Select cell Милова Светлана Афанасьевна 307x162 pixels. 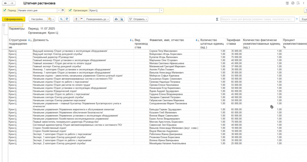tap(174, 63)
